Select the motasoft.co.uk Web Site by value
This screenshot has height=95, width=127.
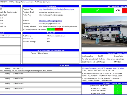point(56,36)
